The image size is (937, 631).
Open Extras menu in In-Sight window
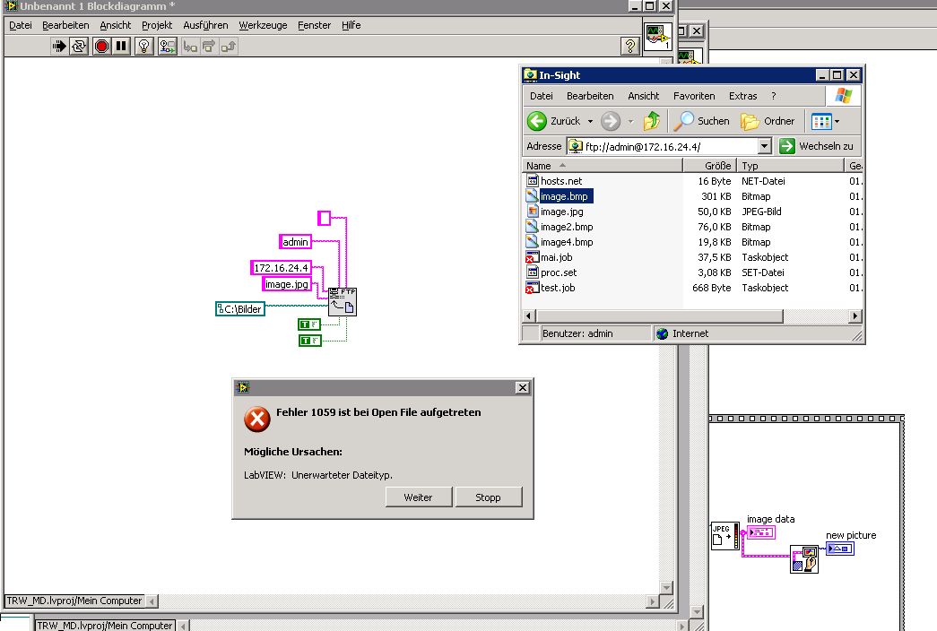(742, 96)
